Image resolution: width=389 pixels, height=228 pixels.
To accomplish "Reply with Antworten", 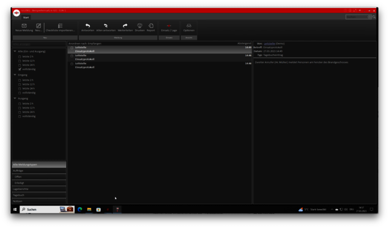I will pos(87,27).
